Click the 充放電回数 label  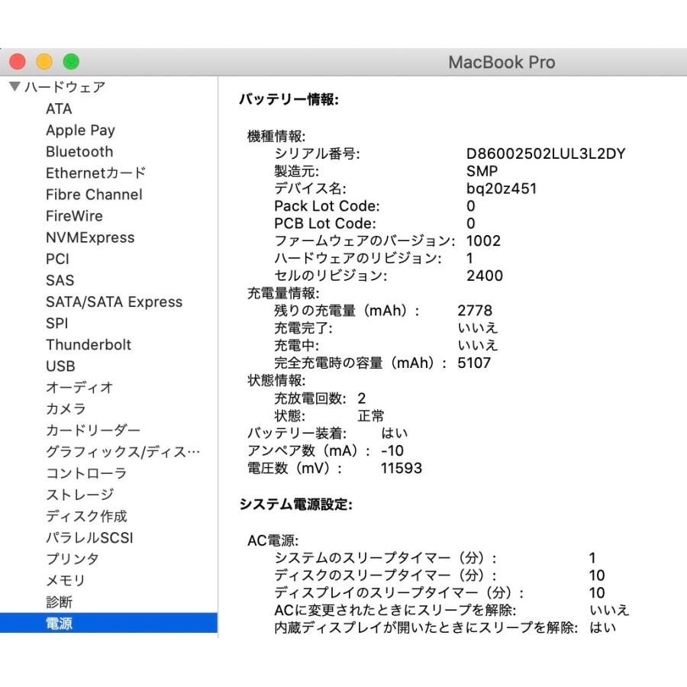click(310, 398)
